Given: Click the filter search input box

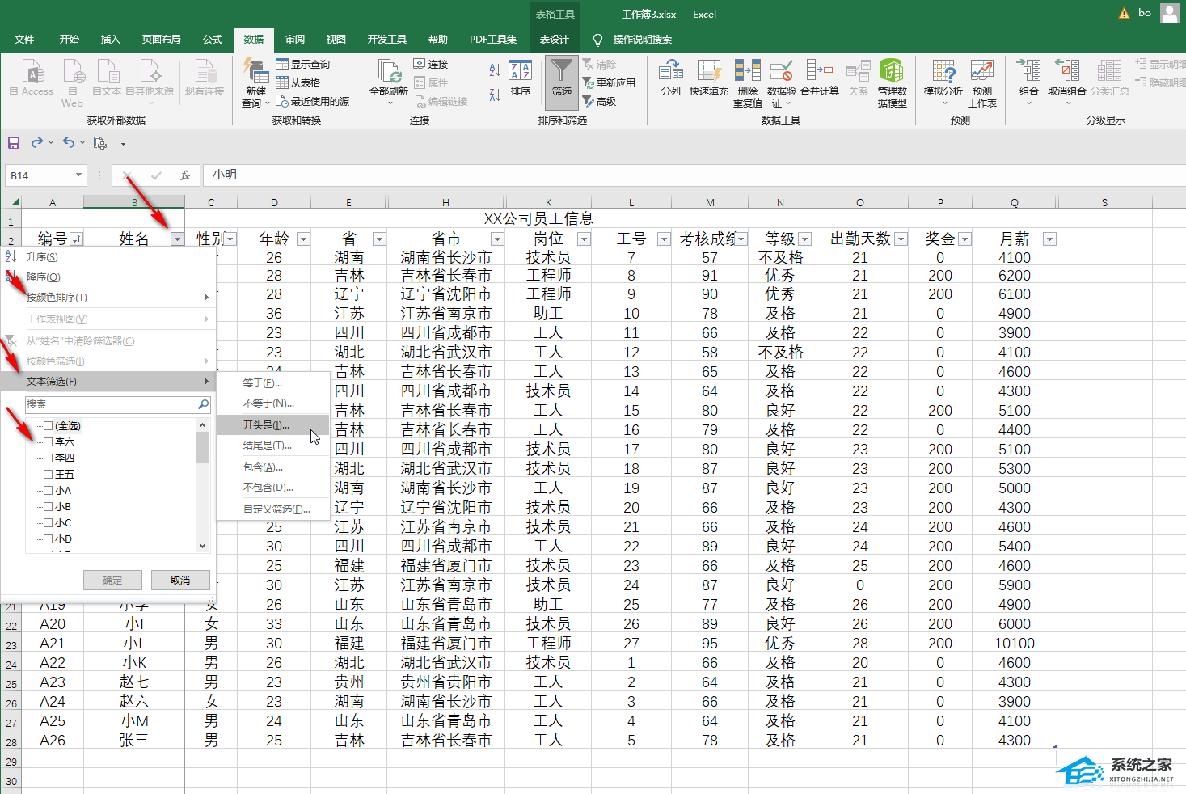Looking at the screenshot, I should [x=112, y=404].
